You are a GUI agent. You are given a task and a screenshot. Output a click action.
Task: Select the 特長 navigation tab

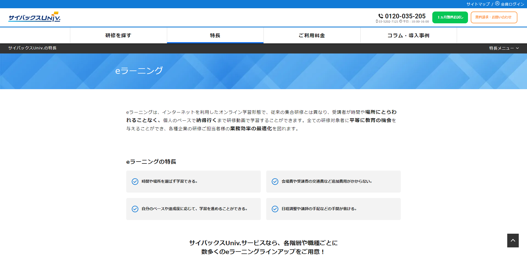(x=215, y=35)
